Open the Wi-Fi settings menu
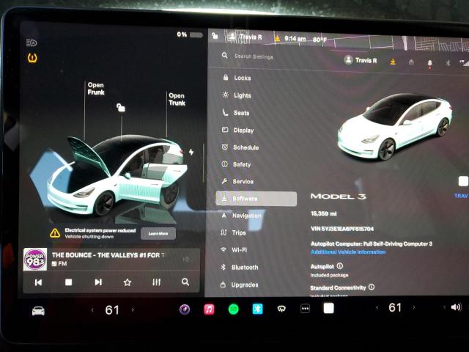 [x=234, y=250]
